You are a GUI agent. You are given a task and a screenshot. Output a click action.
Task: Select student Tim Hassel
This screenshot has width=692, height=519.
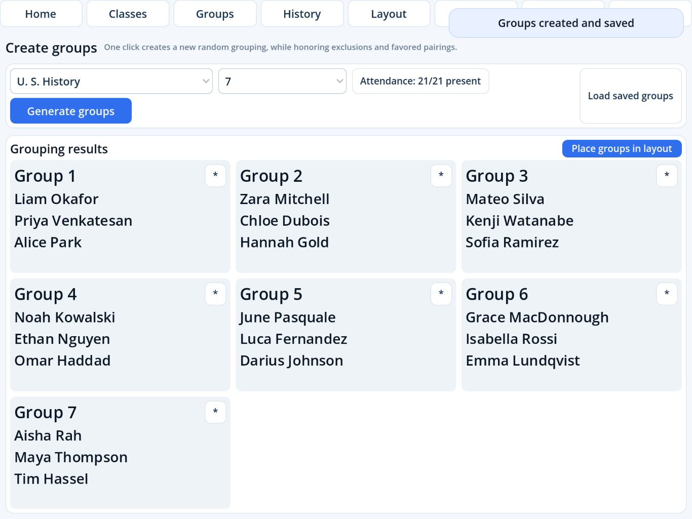[51, 479]
